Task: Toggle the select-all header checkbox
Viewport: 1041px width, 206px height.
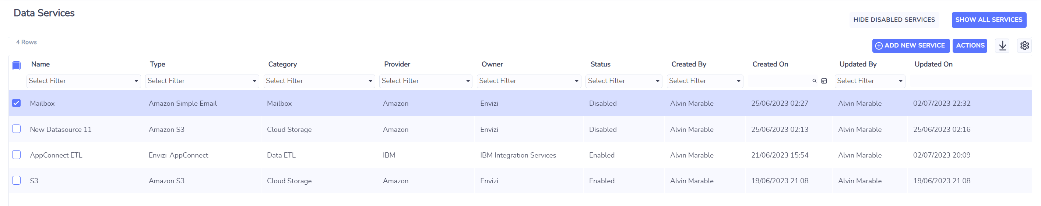Action: coord(16,66)
